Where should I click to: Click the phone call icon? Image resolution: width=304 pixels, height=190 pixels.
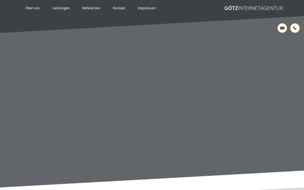[295, 28]
